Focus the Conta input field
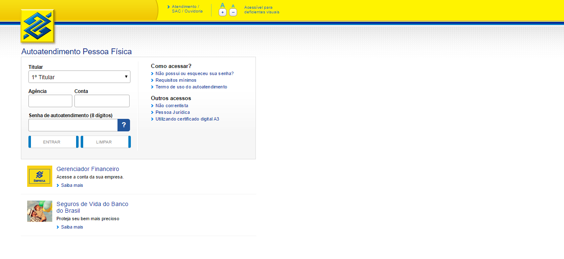564x259 pixels. pos(102,101)
